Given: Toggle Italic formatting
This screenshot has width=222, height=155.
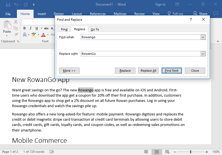Looking at the screenshot, I should 31,28.
